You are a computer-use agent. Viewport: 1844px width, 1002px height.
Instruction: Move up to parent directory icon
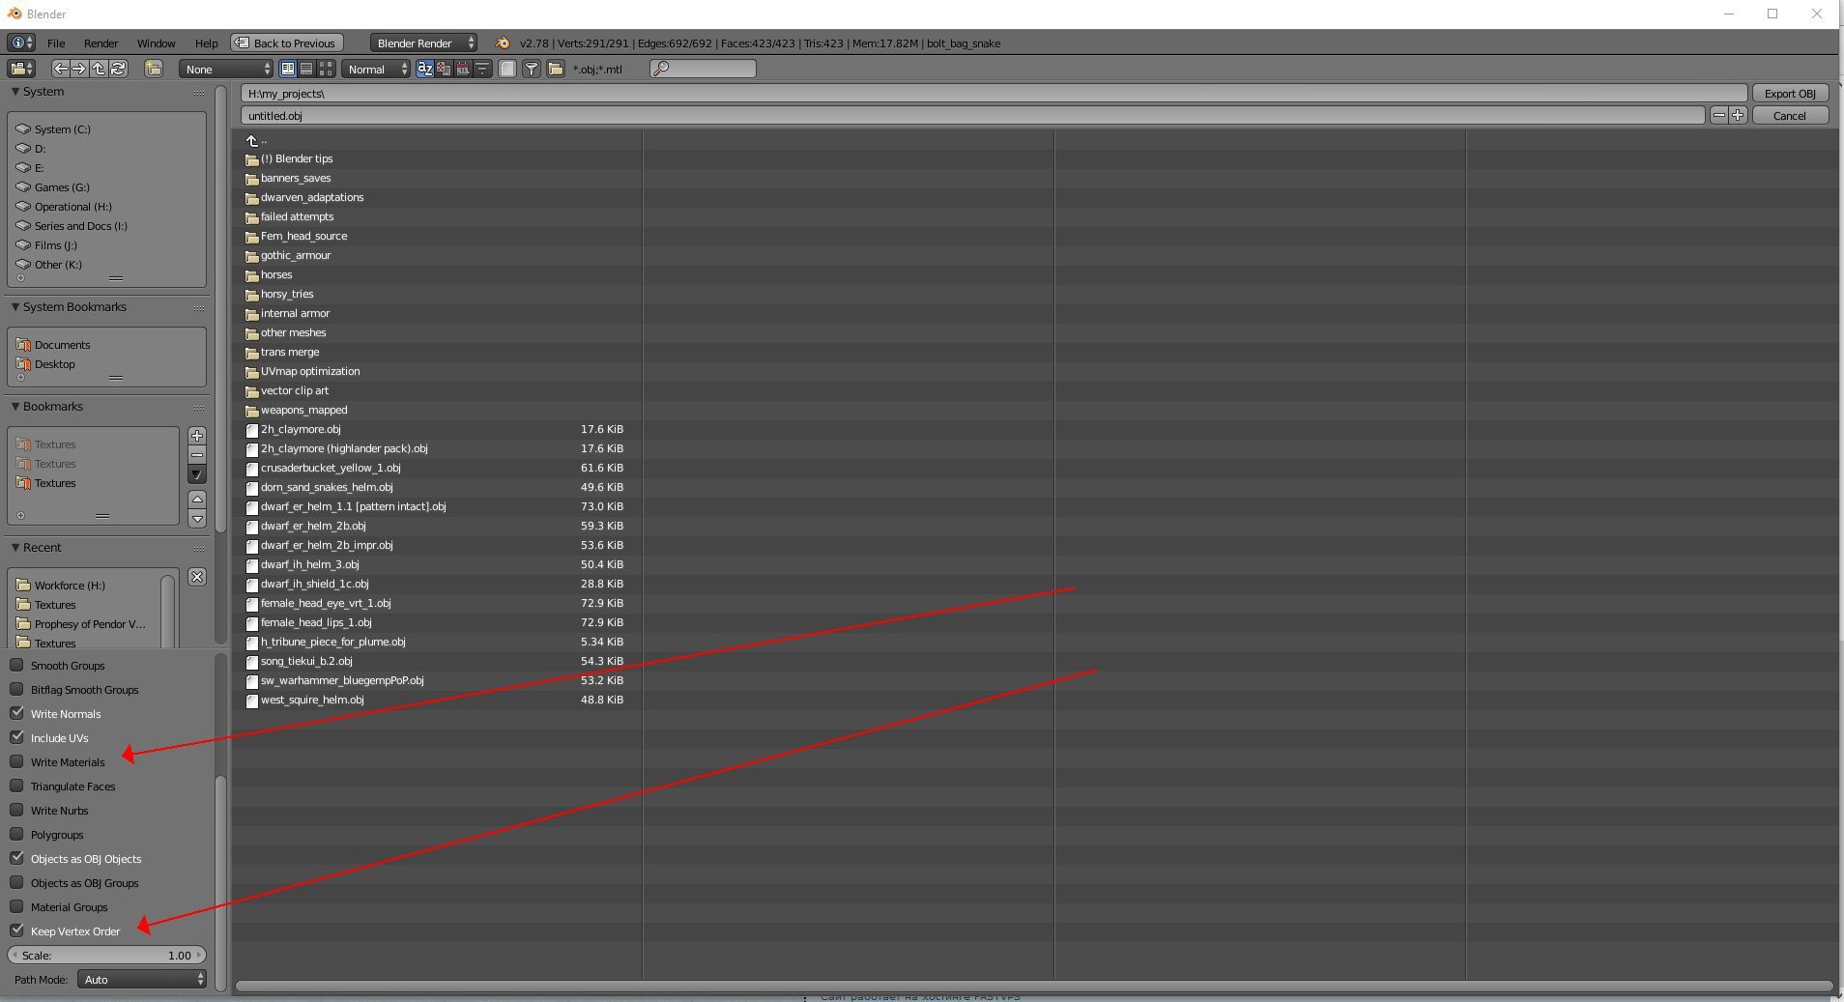pos(99,69)
